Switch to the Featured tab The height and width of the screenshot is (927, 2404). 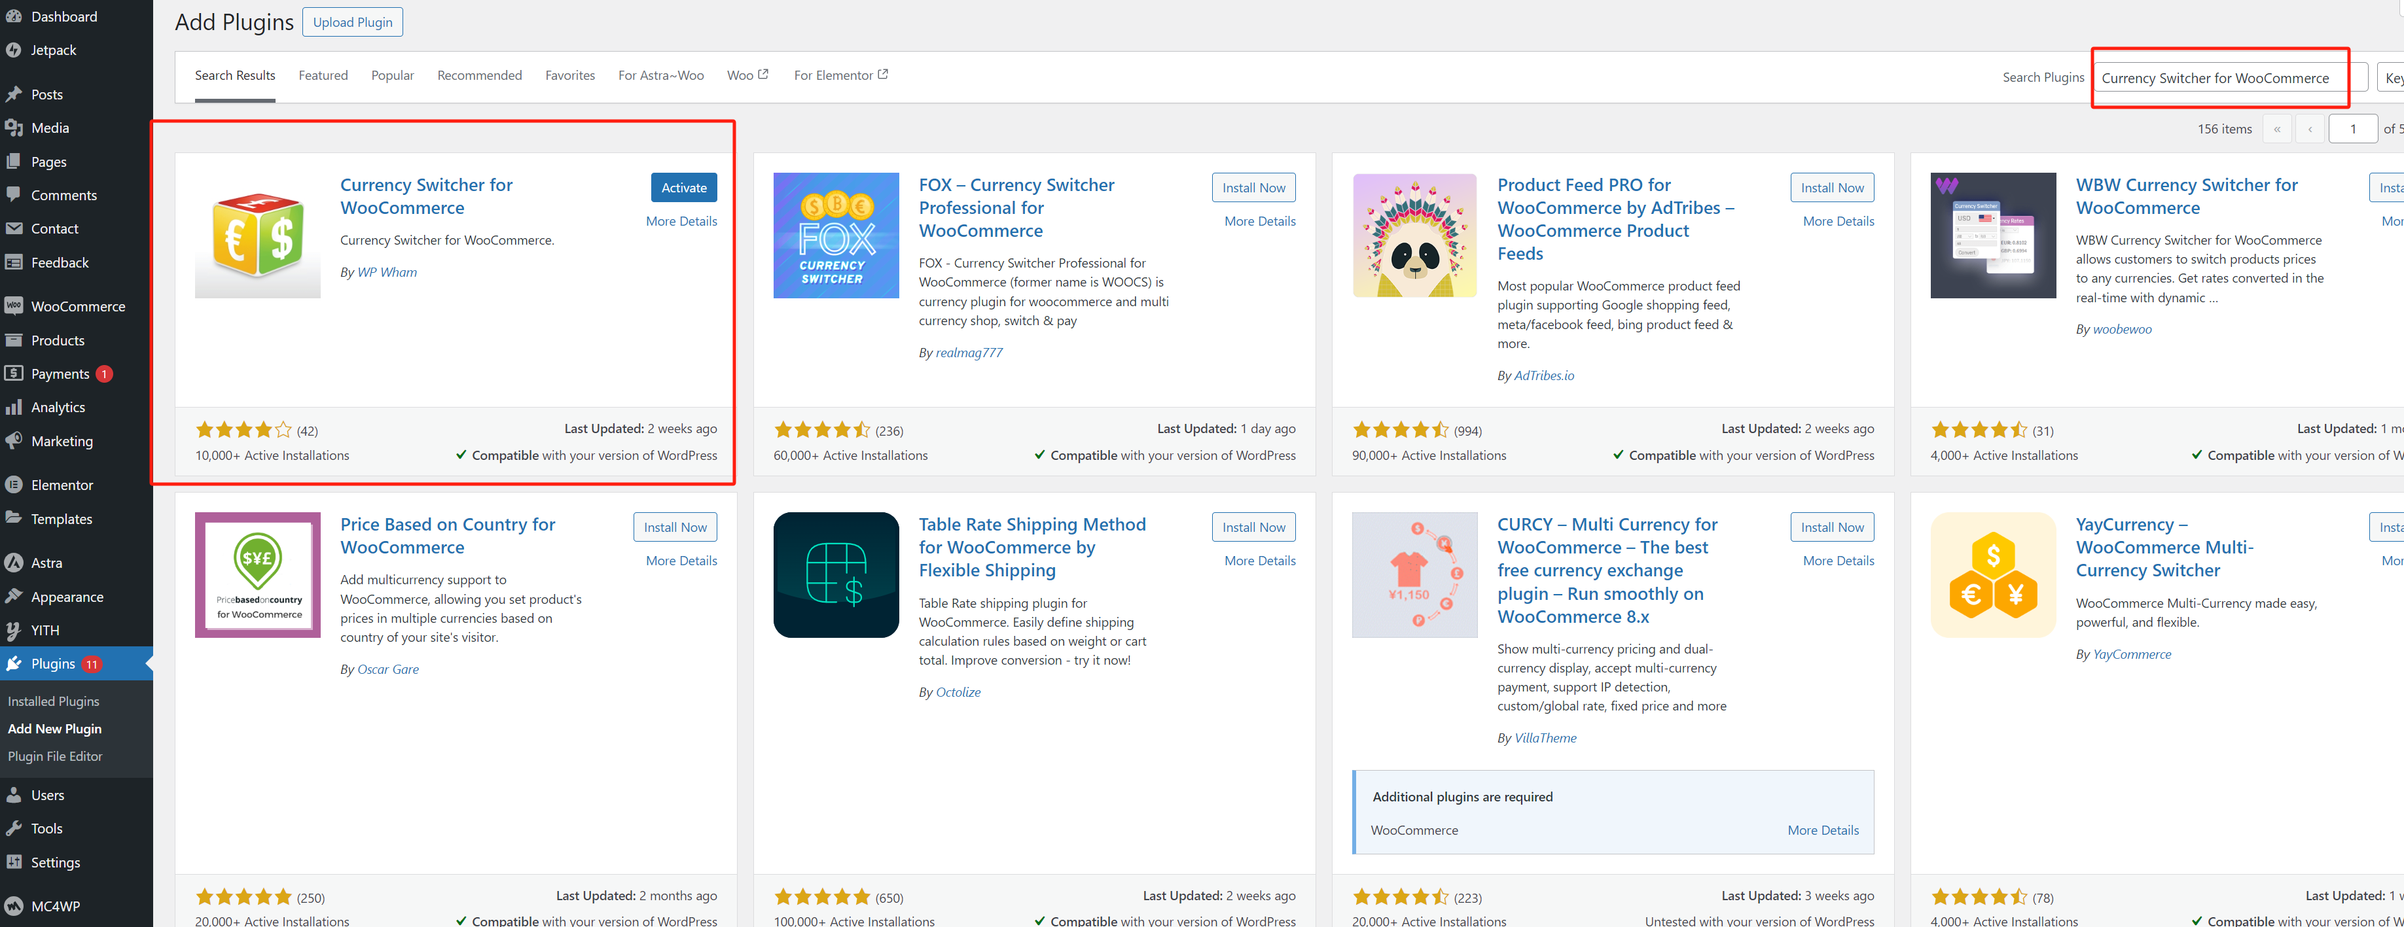323,75
